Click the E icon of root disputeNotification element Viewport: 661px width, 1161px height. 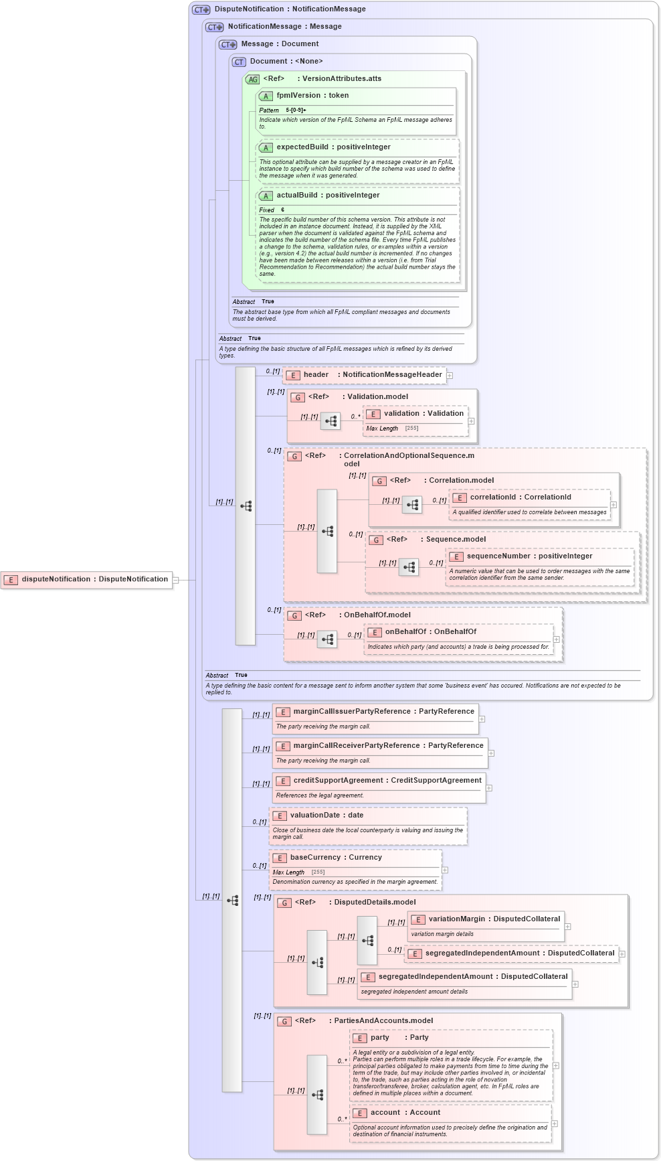[11, 580]
